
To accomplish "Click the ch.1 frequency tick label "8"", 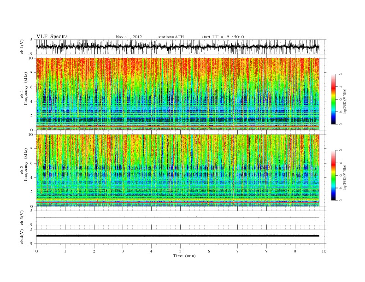I will coord(32,73).
